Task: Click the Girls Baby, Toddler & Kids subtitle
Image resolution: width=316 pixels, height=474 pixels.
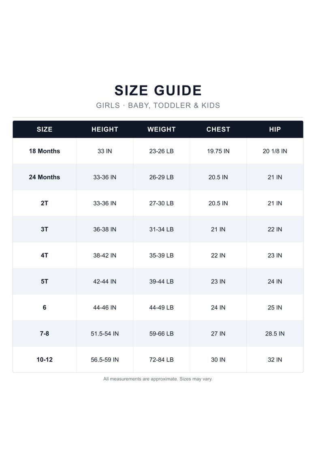Action: point(158,105)
